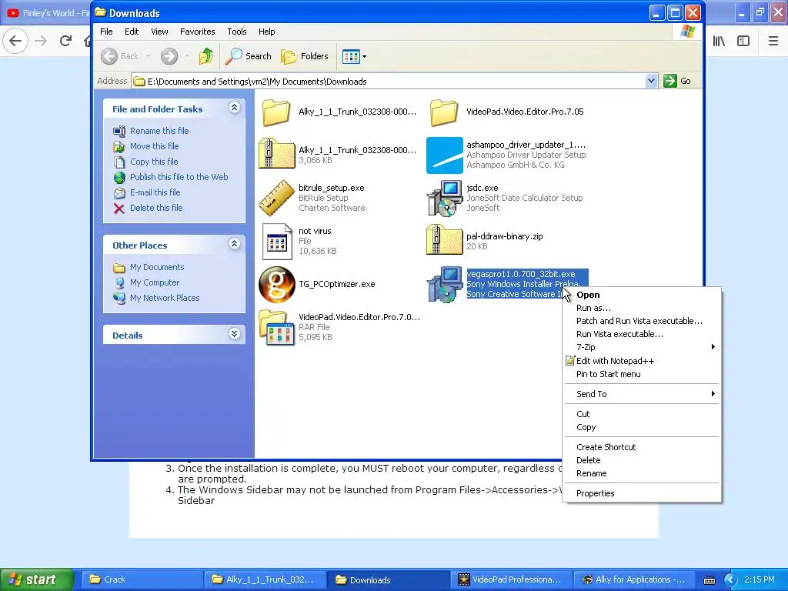Image resolution: width=788 pixels, height=591 pixels.
Task: Select the Alky_1_1_Trunk zip archive icon
Action: (x=276, y=154)
